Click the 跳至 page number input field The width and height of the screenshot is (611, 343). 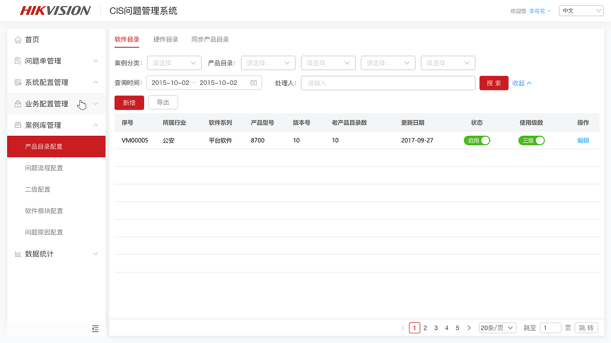tap(550, 328)
